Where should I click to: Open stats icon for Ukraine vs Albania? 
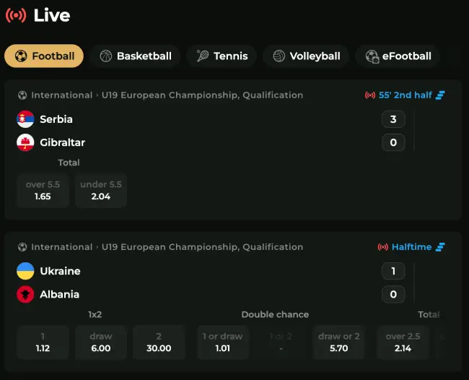pyautogui.click(x=439, y=247)
